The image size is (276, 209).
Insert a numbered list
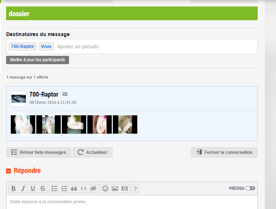click(64, 188)
